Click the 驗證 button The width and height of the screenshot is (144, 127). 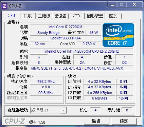pyautogui.click(x=96, y=121)
